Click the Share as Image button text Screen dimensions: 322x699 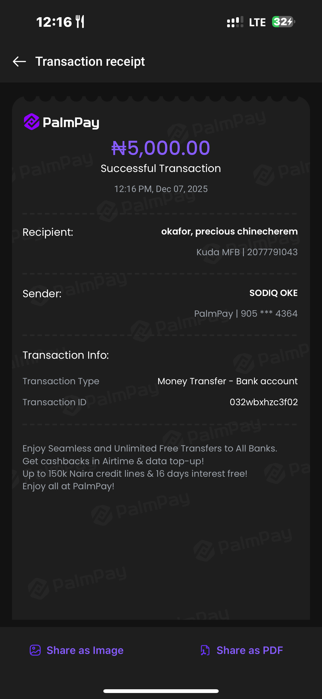(x=85, y=650)
